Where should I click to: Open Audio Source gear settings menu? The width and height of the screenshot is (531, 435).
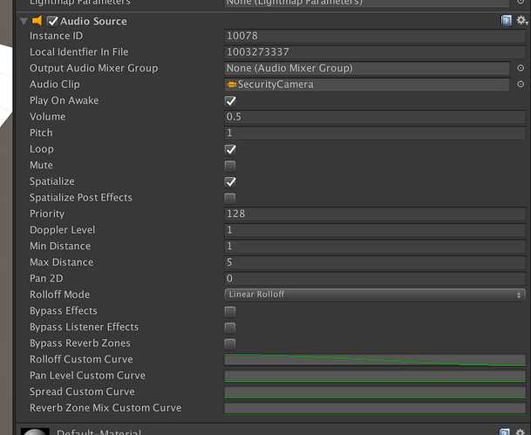(x=521, y=20)
